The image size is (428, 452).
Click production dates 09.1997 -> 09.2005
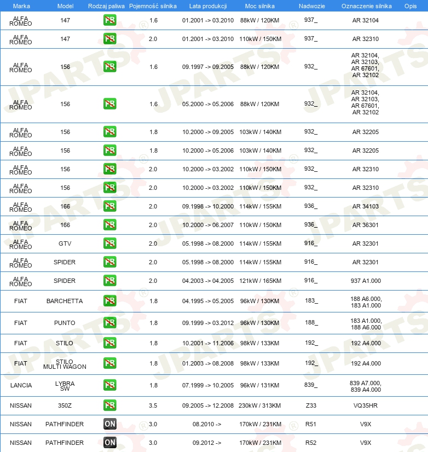(208, 67)
